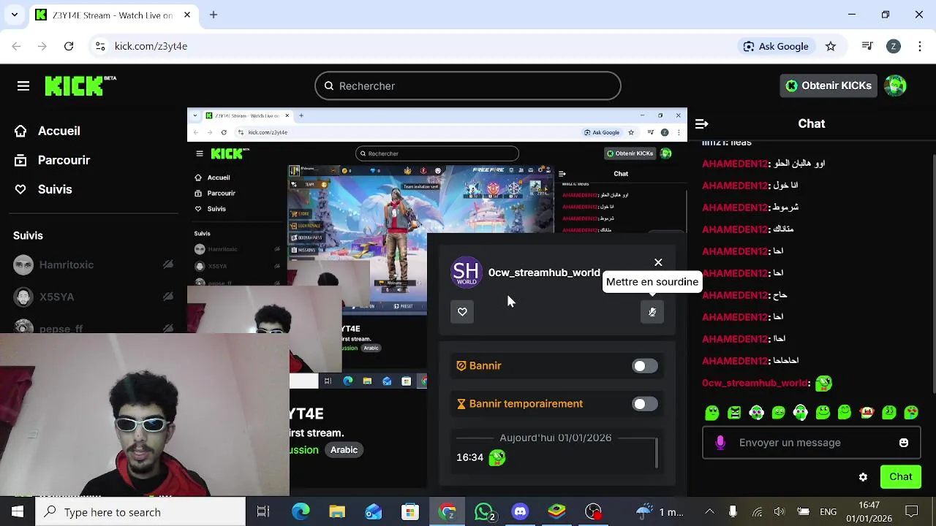Viewport: 936px width, 526px height.
Task: Click Obtenir KICKs button
Action: click(829, 85)
